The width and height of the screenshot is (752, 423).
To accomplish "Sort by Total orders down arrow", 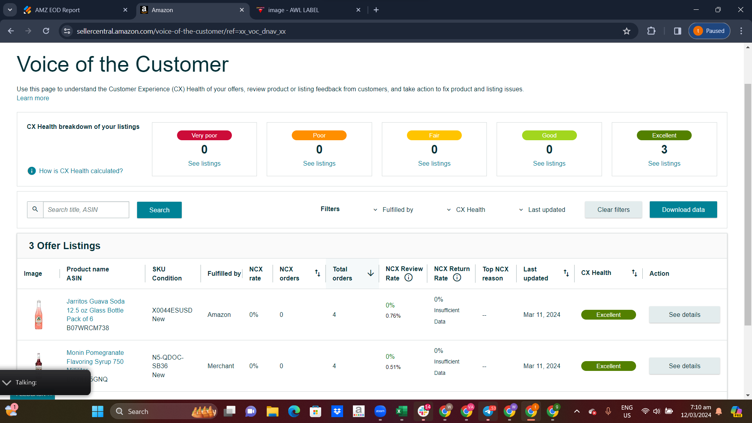I will [371, 273].
